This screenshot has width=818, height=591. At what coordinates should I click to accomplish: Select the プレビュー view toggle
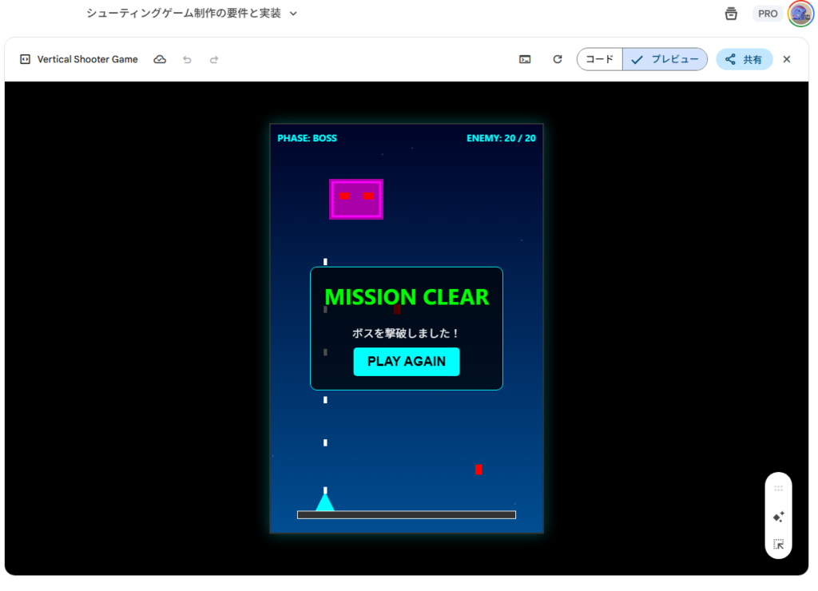point(665,59)
